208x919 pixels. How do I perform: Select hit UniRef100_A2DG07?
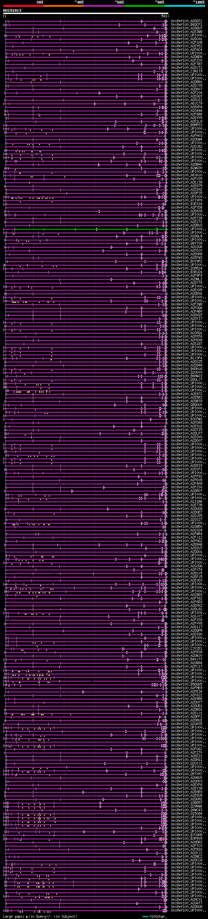pos(187,440)
